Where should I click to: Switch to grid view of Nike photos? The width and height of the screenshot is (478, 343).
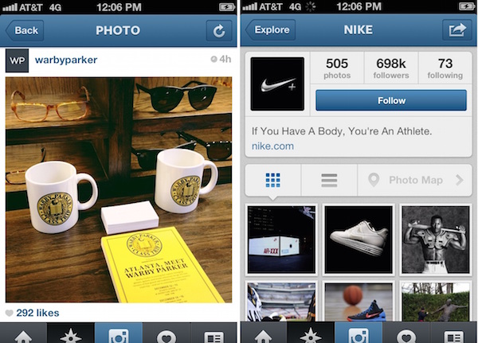click(x=272, y=180)
